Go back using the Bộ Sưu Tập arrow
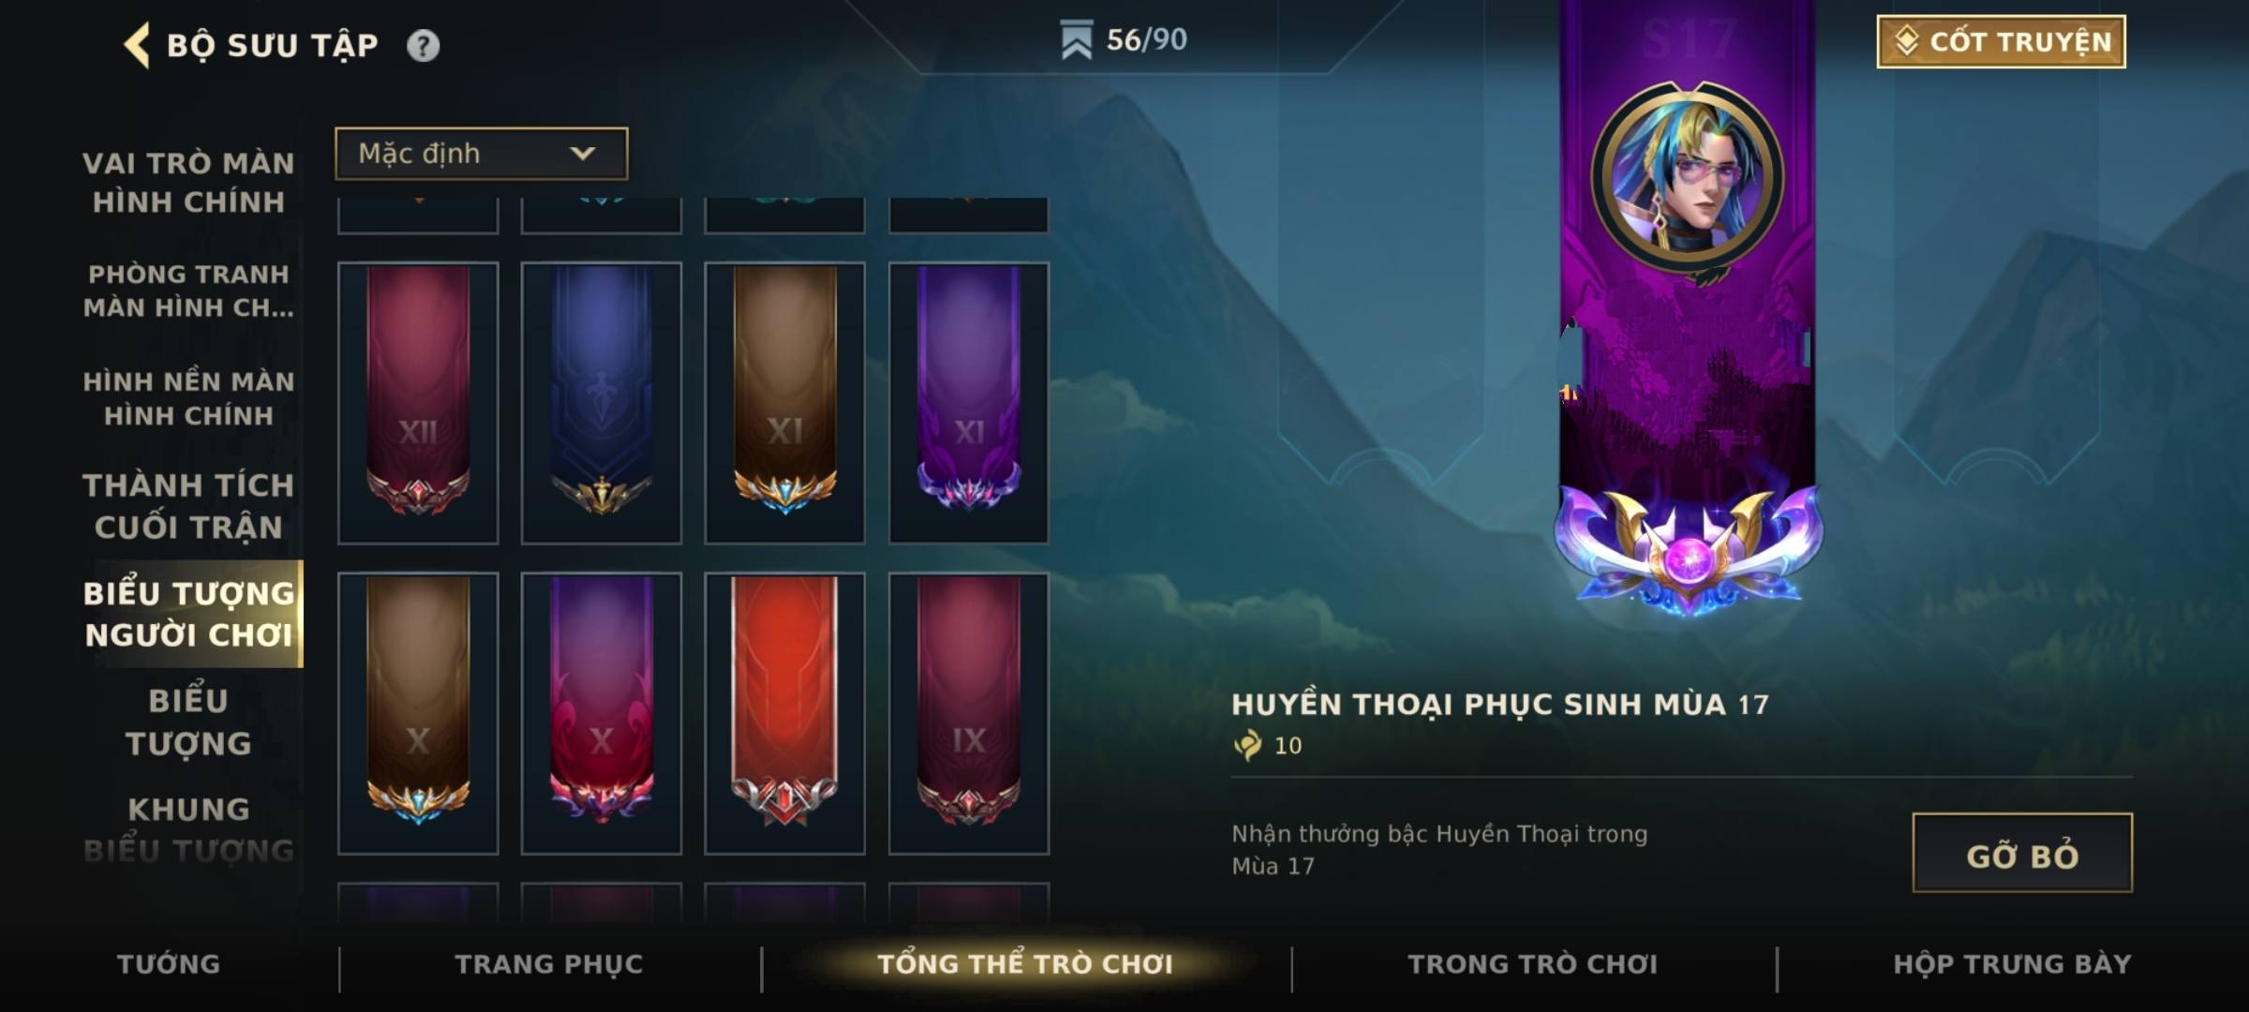 click(137, 45)
